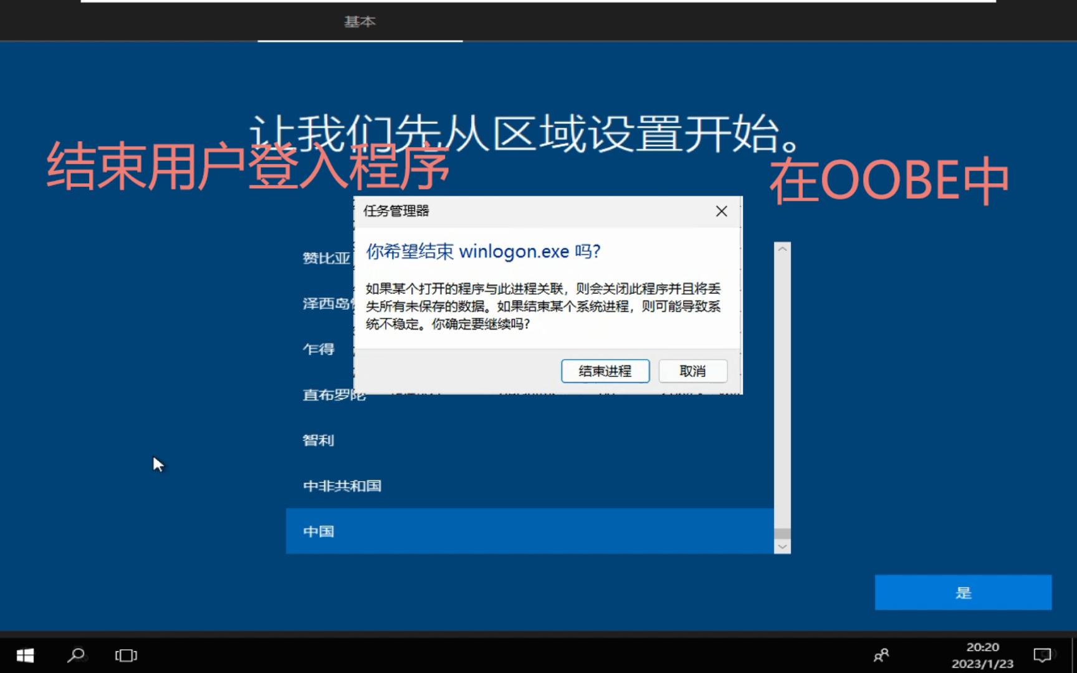This screenshot has height=673, width=1077.
Task: Click the region list scrollbar thumb
Action: [x=782, y=533]
